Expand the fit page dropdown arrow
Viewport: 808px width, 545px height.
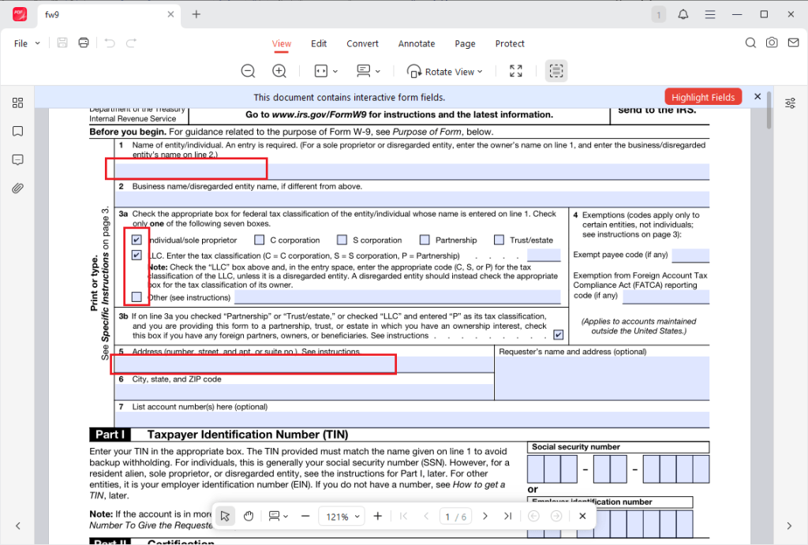(x=335, y=72)
